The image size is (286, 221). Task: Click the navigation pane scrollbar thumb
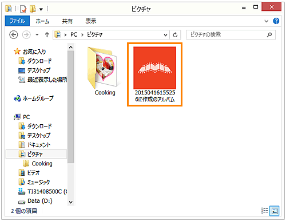point(71,107)
